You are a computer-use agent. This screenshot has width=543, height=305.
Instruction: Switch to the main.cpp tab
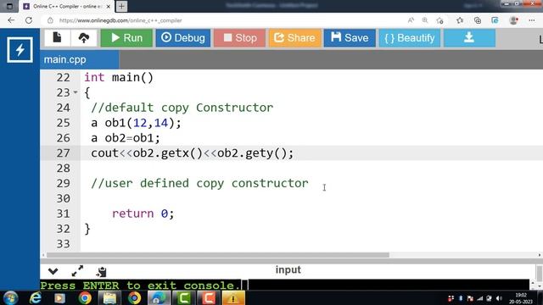pos(79,59)
